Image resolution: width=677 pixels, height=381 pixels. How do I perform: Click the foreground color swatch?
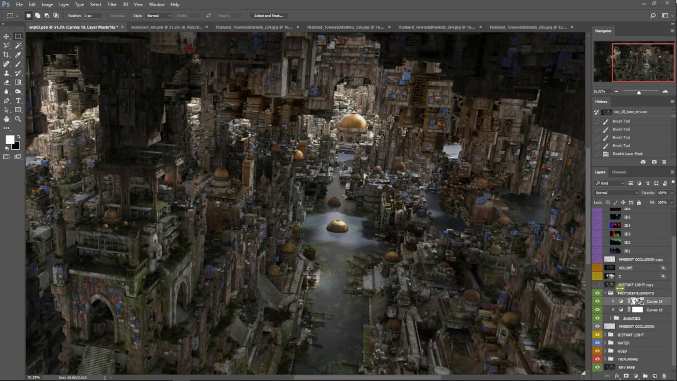tap(9, 139)
